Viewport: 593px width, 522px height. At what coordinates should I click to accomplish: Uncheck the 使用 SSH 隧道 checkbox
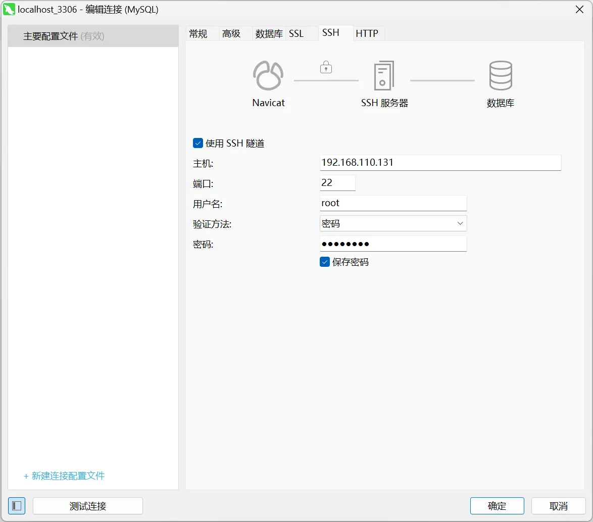[x=198, y=143]
